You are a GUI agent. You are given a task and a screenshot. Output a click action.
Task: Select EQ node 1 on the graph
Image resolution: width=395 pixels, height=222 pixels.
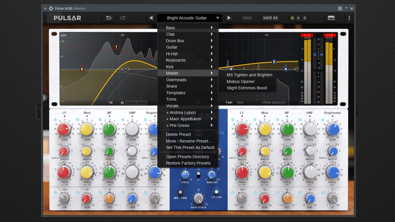point(116,47)
